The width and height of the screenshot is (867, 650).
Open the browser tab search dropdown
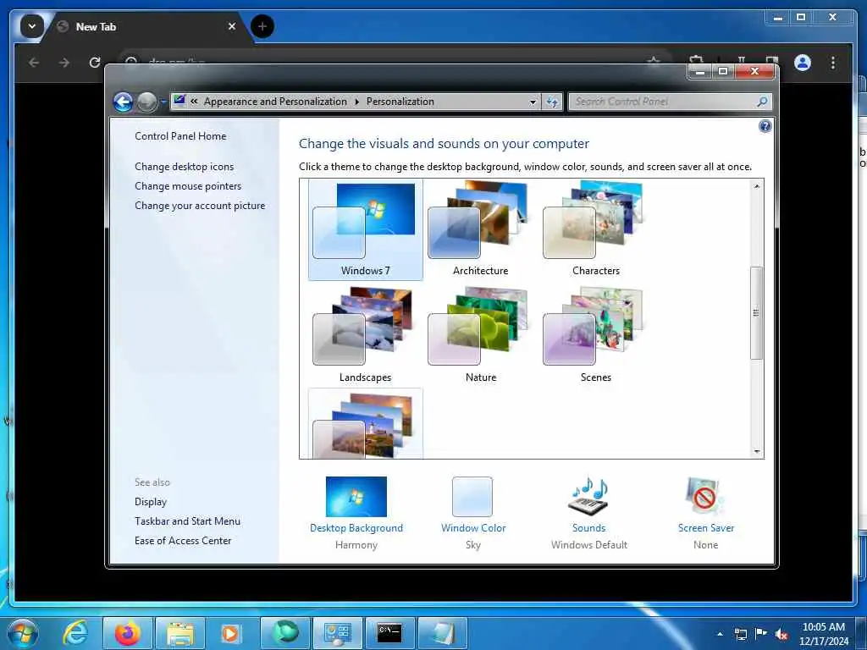[x=31, y=26]
